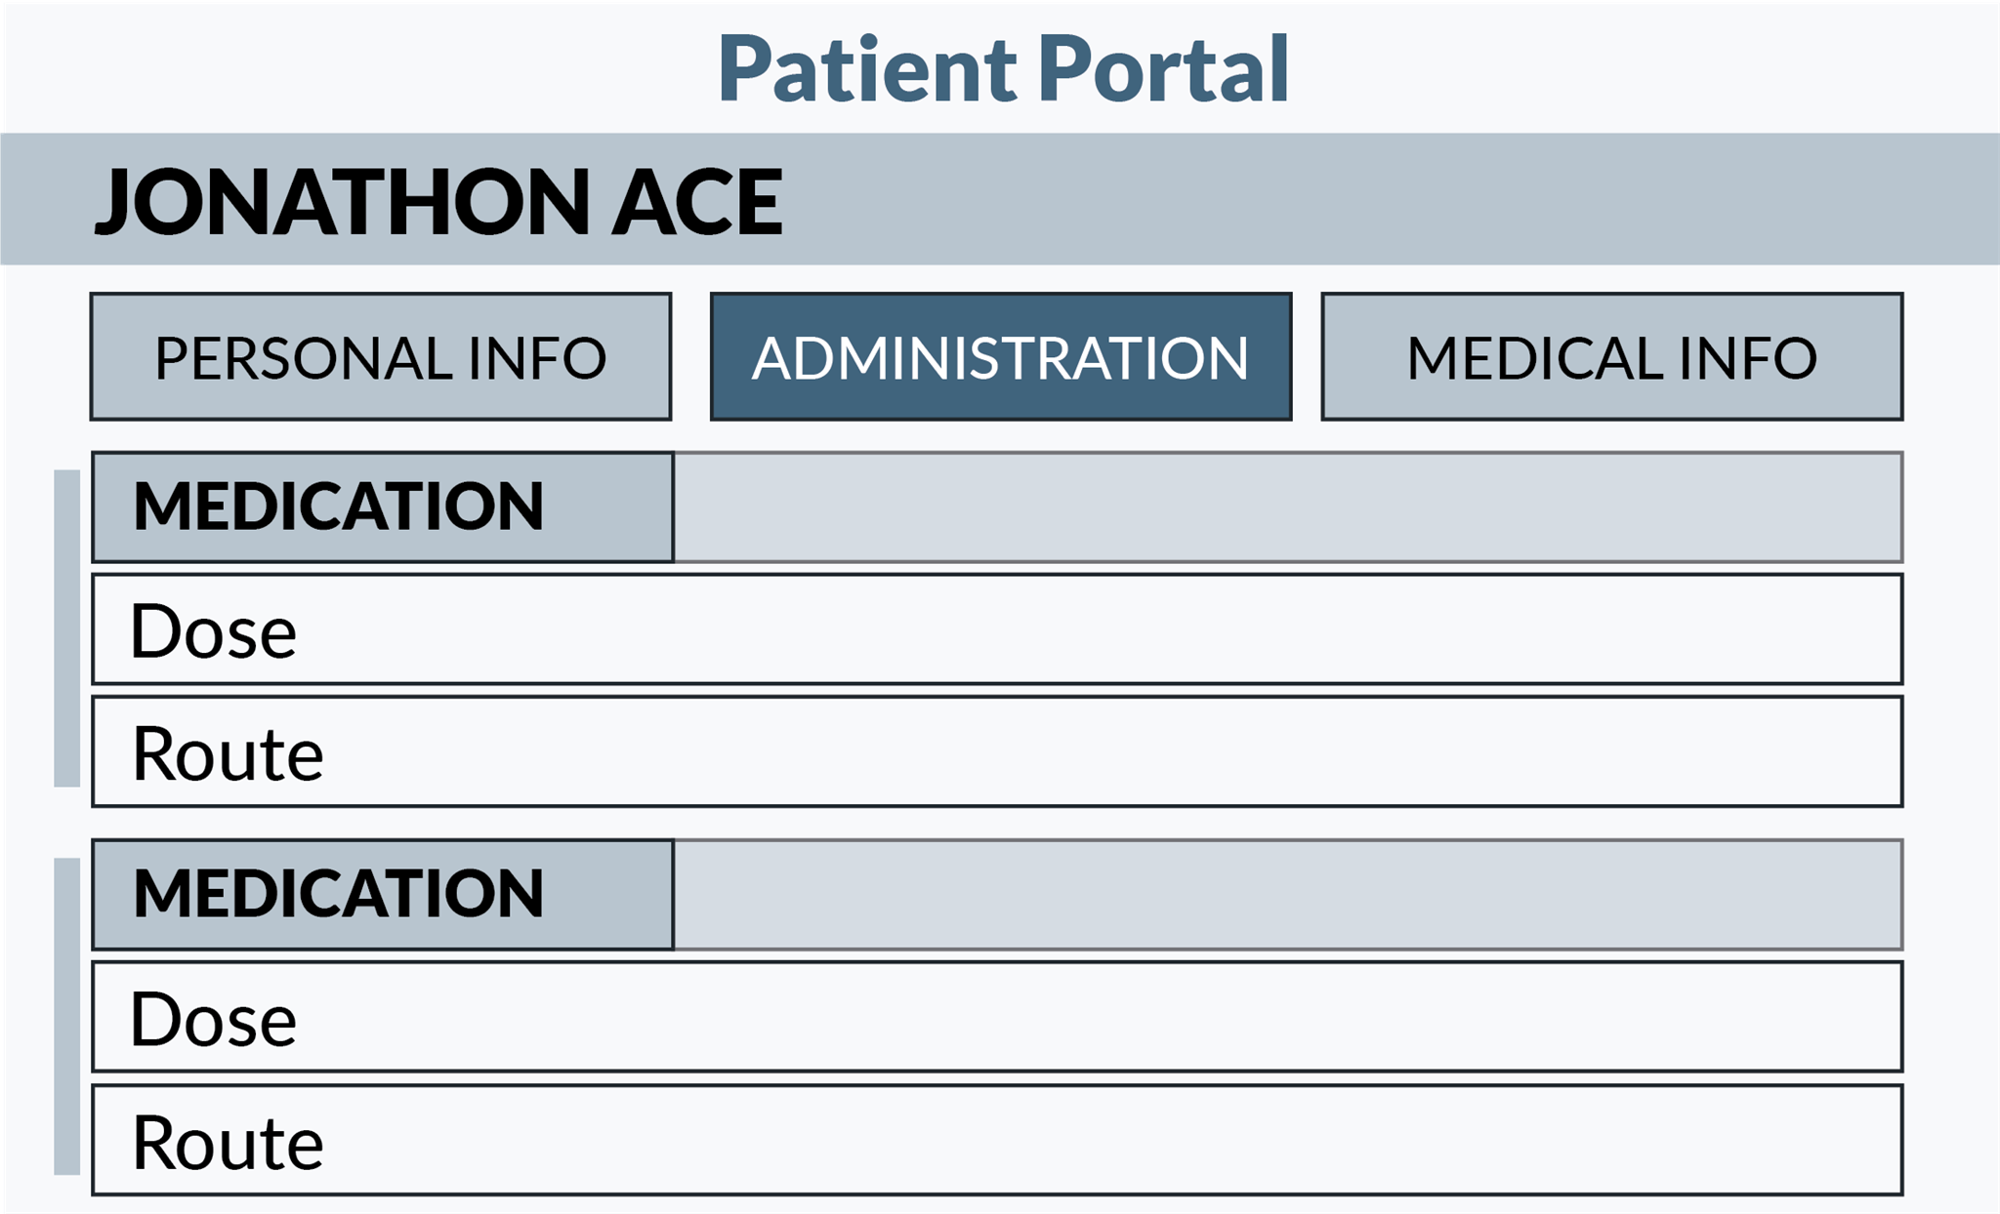Click the Dose label in first medication block

pos(214,631)
